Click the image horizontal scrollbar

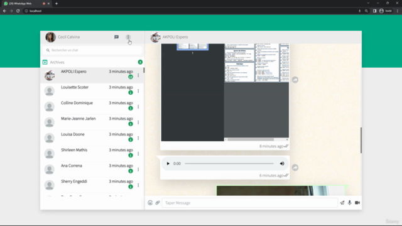pos(251,139)
